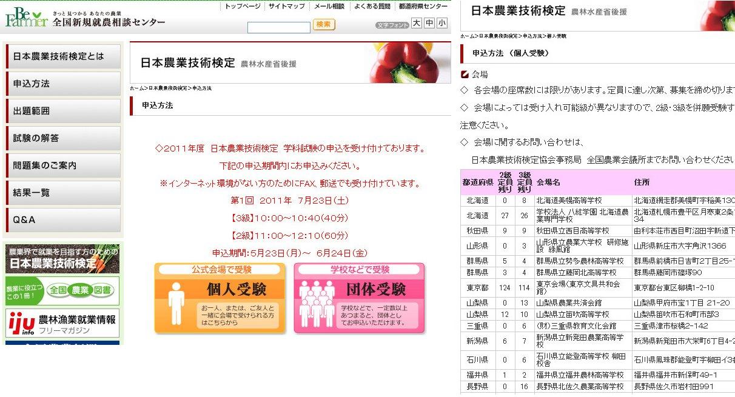735x397 pixels.
Task: Click iju info 農林漁業就業情報 banner
Action: pos(62,323)
